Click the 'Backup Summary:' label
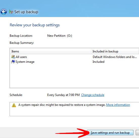Screen dimensions: 139x138 tap(22, 43)
